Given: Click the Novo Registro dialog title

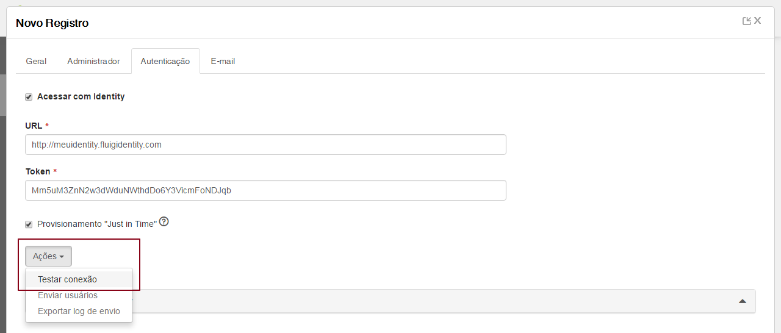Looking at the screenshot, I should click(52, 23).
